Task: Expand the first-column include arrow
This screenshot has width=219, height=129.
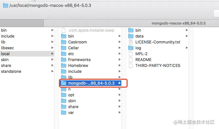Action: [x=52, y=36]
